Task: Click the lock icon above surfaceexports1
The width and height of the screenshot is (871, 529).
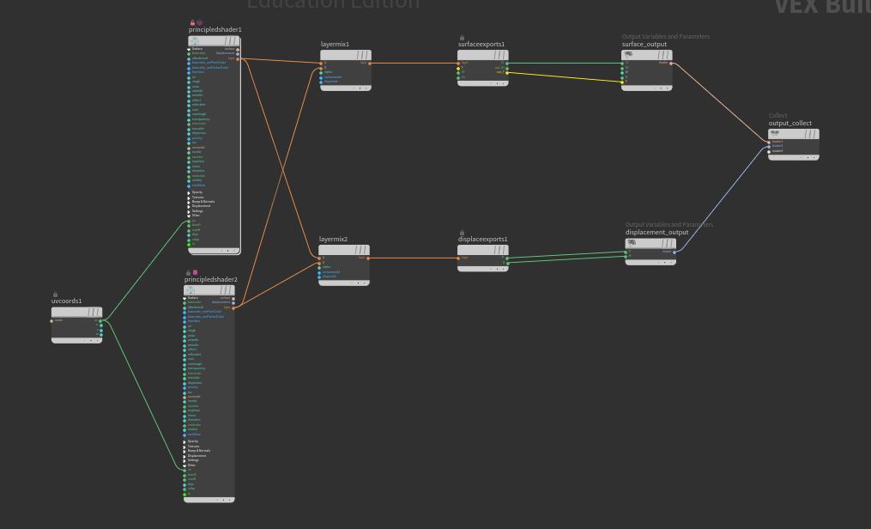Action: [462, 38]
